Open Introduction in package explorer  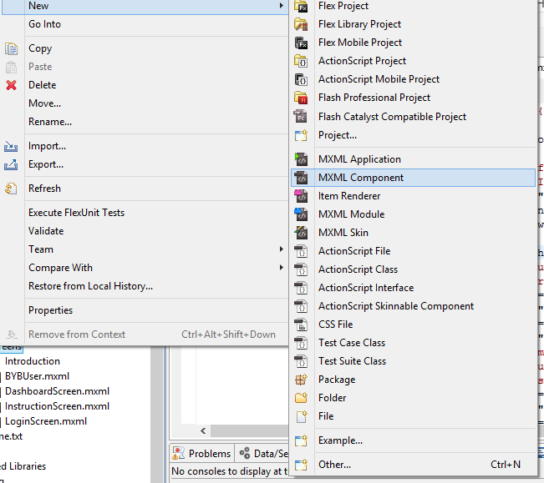pos(33,361)
